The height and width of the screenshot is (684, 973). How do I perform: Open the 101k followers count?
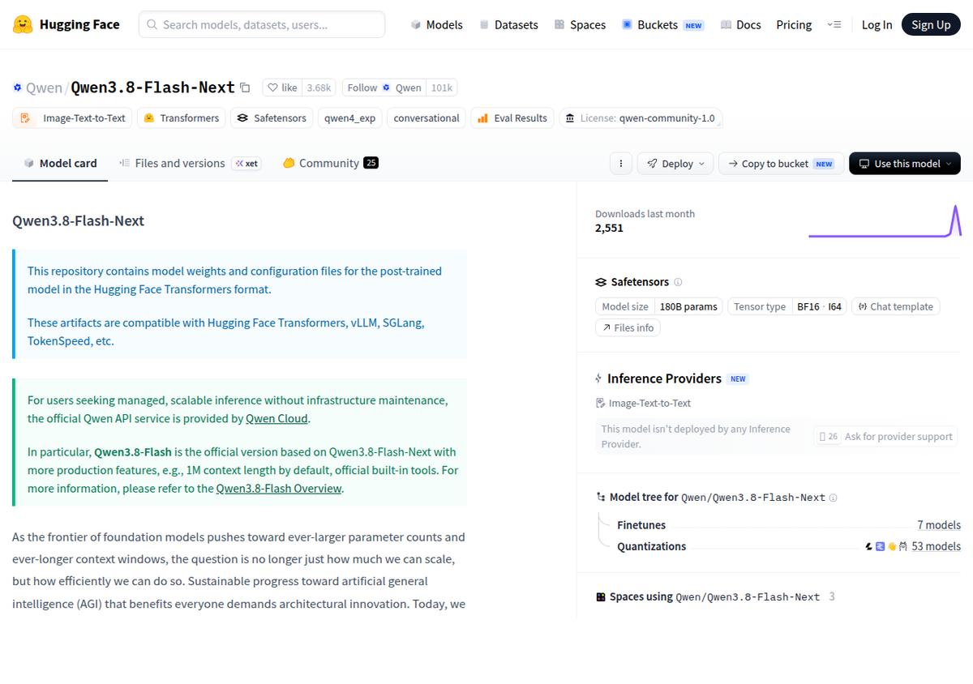click(442, 88)
